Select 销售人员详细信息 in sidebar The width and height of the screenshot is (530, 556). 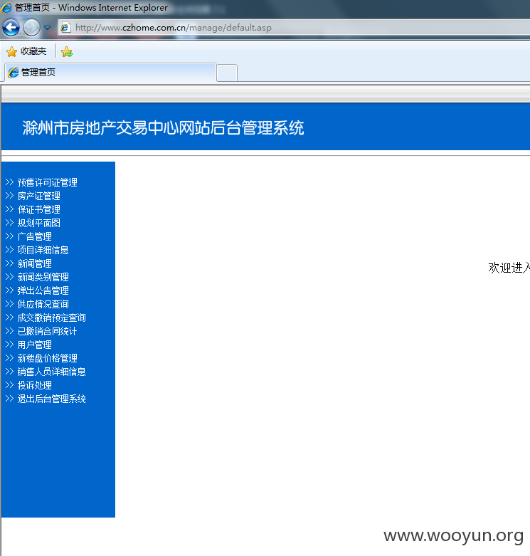coord(51,372)
